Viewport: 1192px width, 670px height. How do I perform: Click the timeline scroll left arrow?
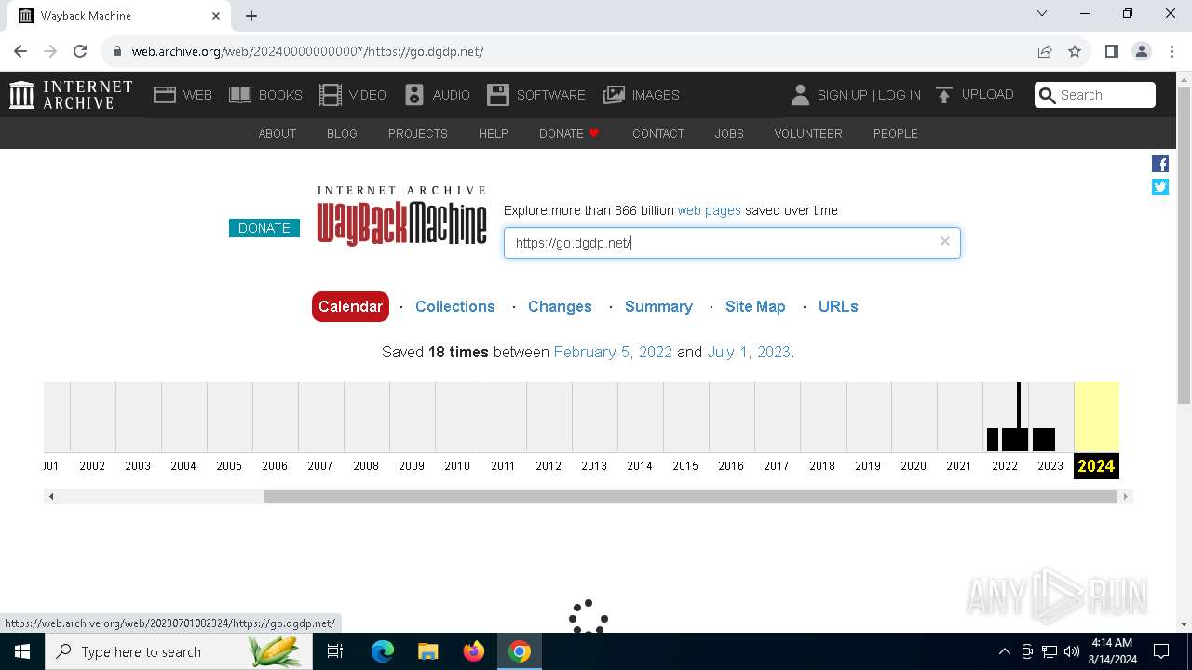pyautogui.click(x=51, y=496)
